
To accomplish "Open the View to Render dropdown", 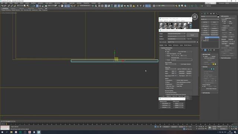I will click(182, 42).
